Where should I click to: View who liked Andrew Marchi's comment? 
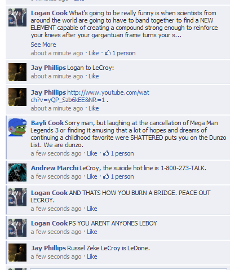click(122, 176)
